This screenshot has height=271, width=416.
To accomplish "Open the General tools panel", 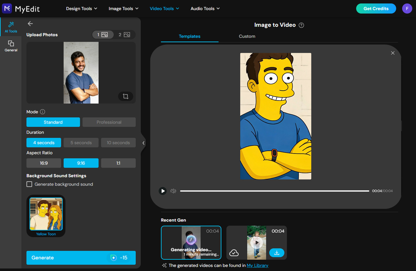I will click(11, 45).
